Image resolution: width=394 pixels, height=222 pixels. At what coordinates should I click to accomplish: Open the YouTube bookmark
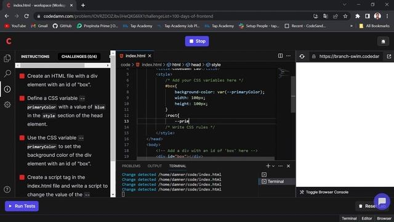(x=15, y=26)
